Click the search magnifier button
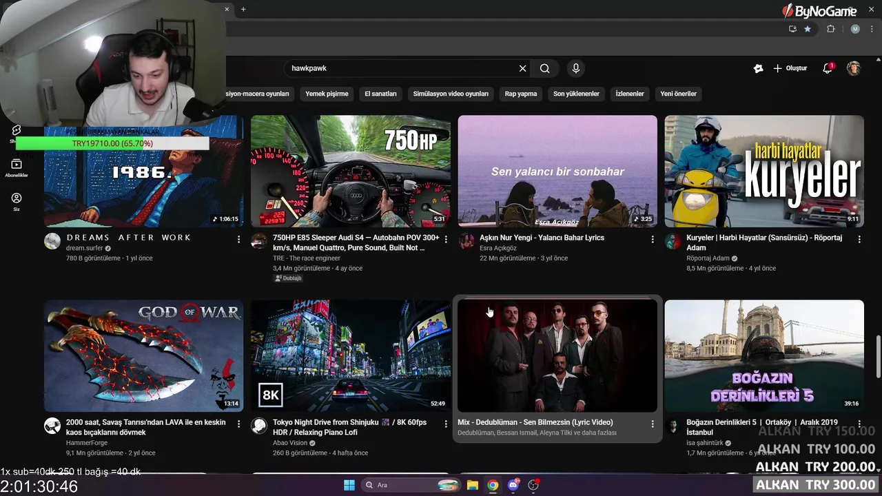Screen dimensions: 882x496 (x=544, y=68)
